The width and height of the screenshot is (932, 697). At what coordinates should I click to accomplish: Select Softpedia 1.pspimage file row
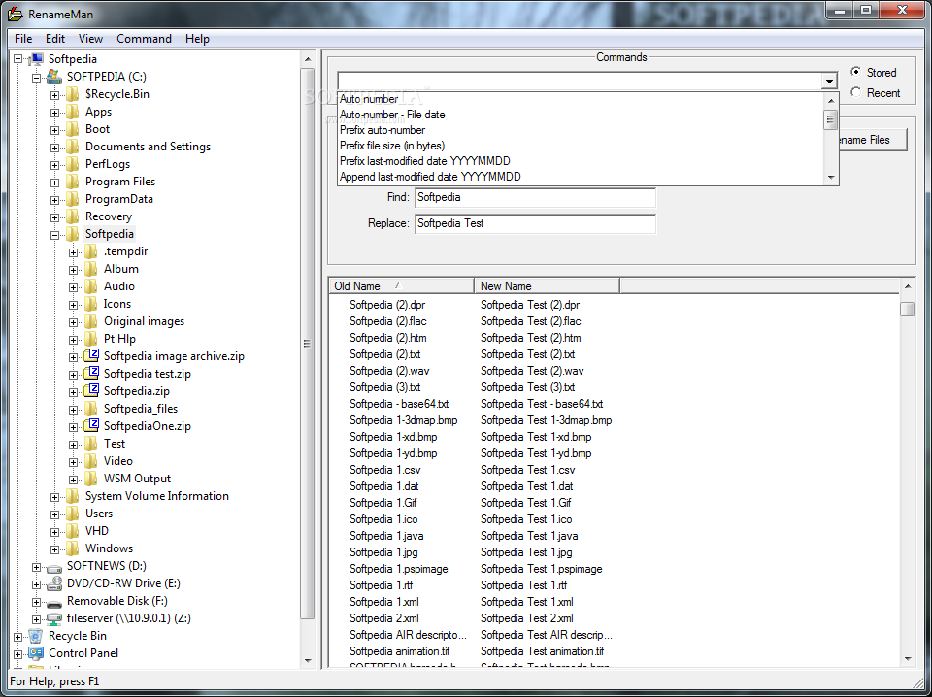point(399,569)
